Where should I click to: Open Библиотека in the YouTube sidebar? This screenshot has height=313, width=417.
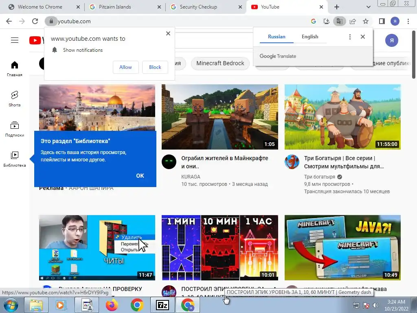15,159
